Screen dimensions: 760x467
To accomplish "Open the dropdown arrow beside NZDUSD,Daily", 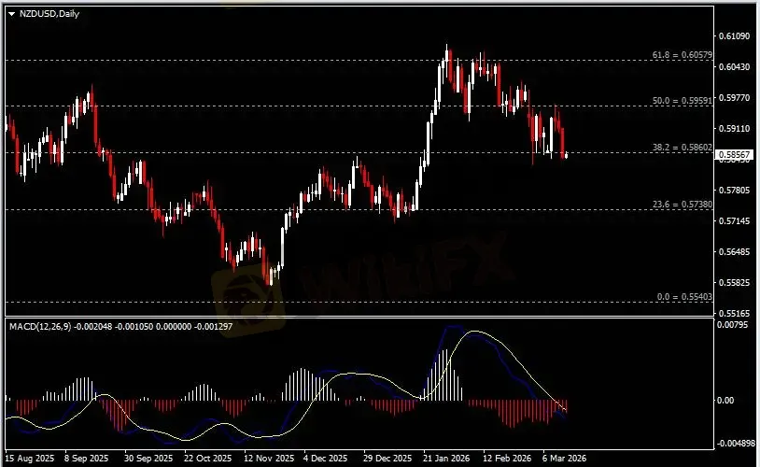I will tap(10, 11).
